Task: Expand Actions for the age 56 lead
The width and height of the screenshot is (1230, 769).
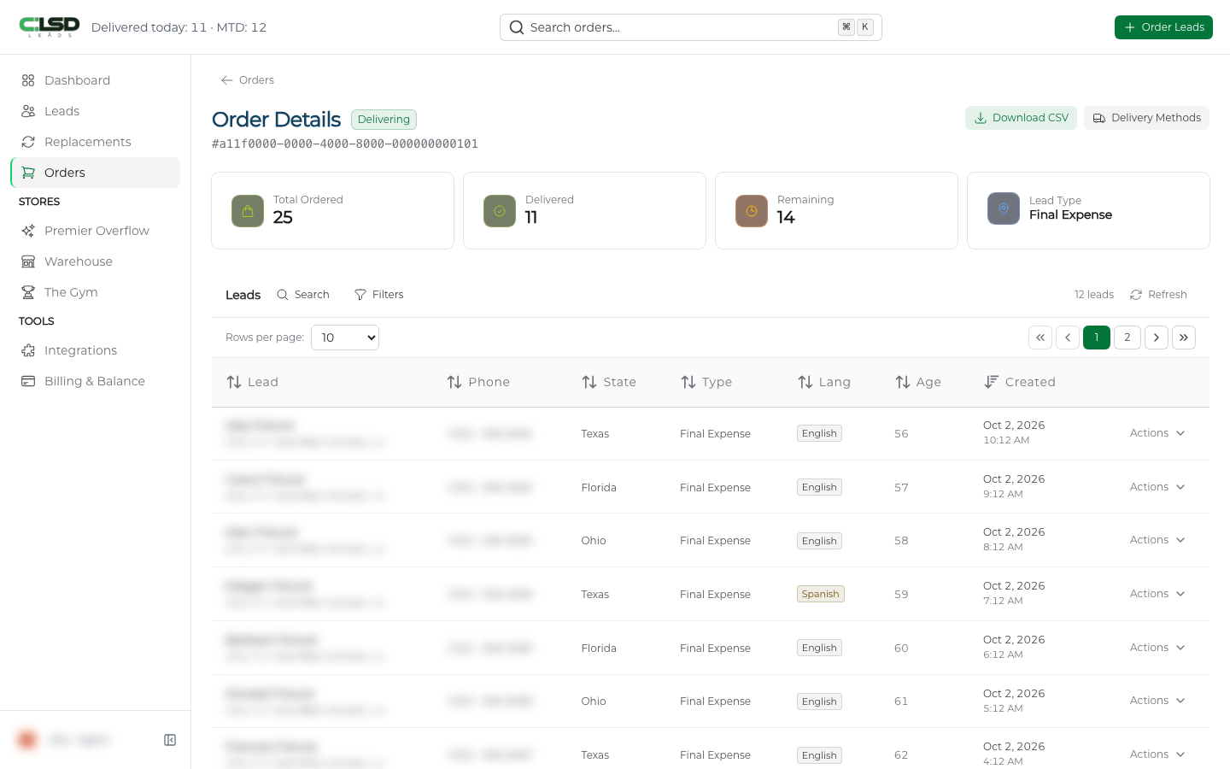Action: pyautogui.click(x=1157, y=433)
